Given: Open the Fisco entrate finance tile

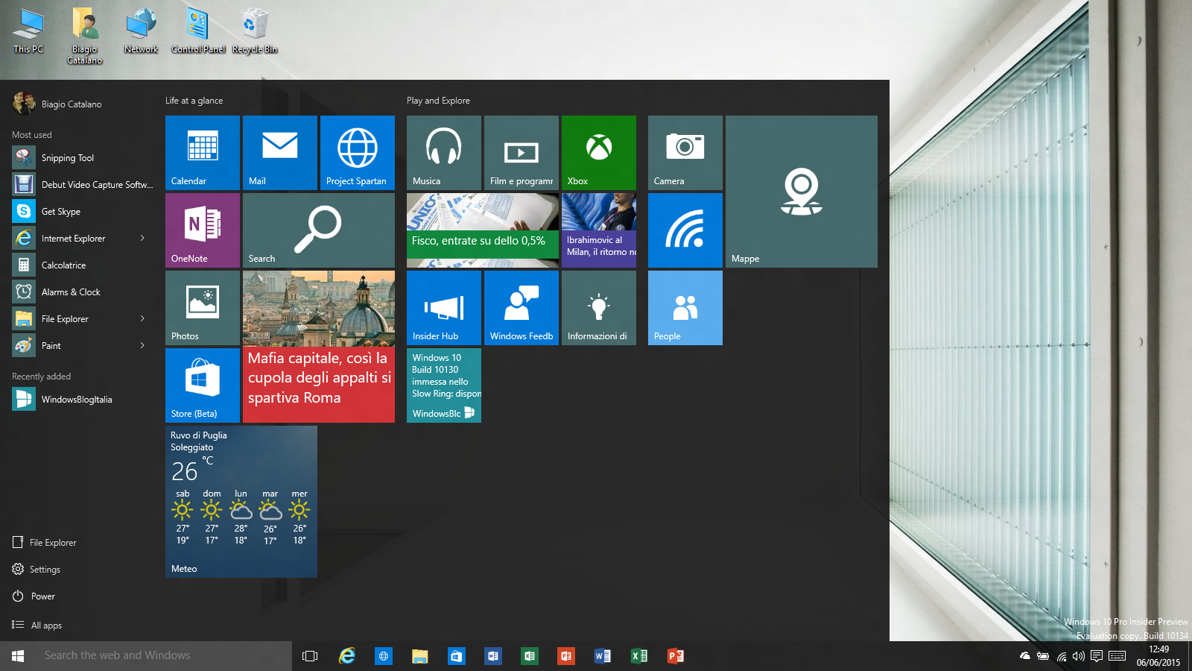Looking at the screenshot, I should [x=483, y=230].
